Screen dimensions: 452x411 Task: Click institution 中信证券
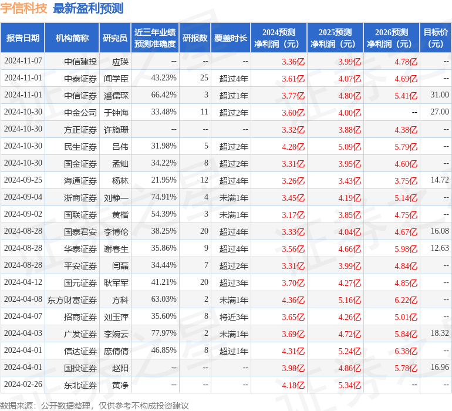(80, 96)
